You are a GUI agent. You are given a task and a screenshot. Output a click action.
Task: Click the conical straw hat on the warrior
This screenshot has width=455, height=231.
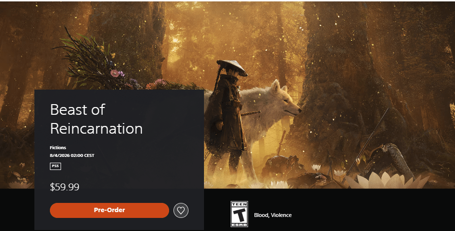[232, 67]
